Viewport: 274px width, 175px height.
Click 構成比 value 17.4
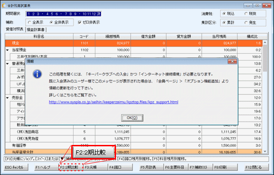(258, 132)
